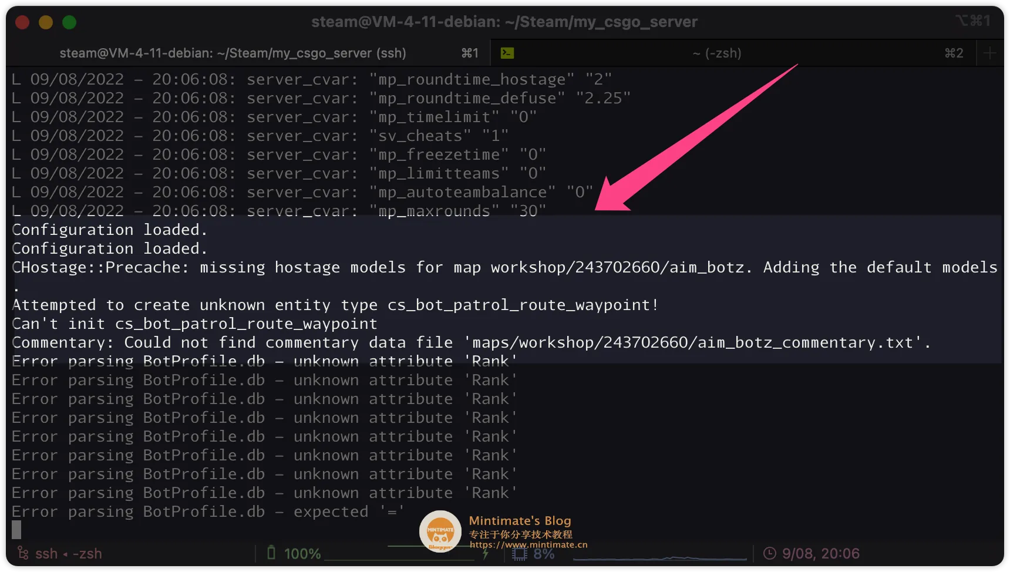Click the charging bolt icon in status bar
Screen dimensions: 1010x572
(486, 554)
